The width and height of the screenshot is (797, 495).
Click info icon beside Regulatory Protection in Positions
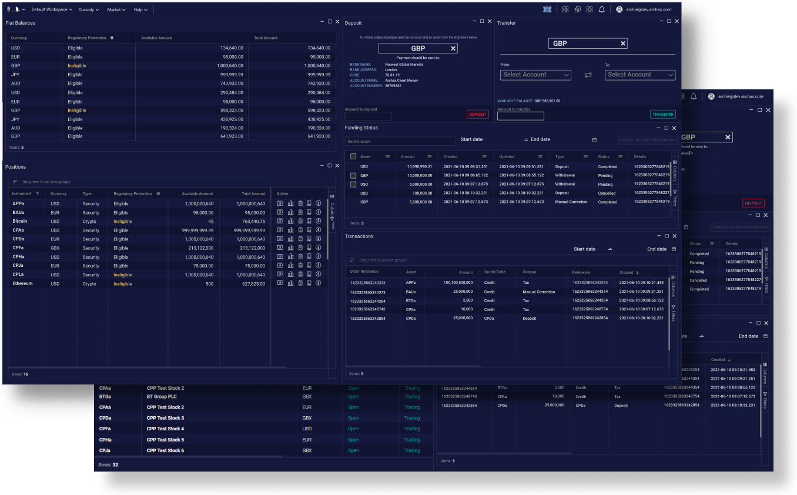(x=158, y=193)
